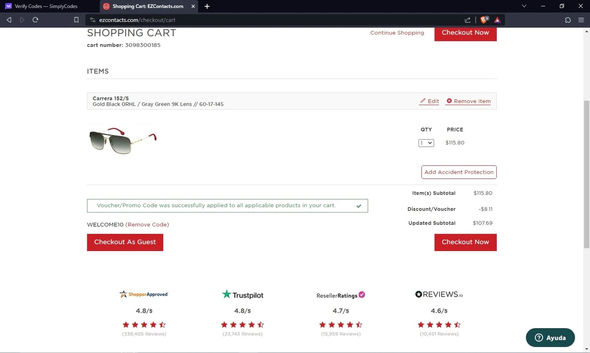The width and height of the screenshot is (590, 353).
Task: Click Updated Subtotal $107.69
Action: [x=483, y=223]
